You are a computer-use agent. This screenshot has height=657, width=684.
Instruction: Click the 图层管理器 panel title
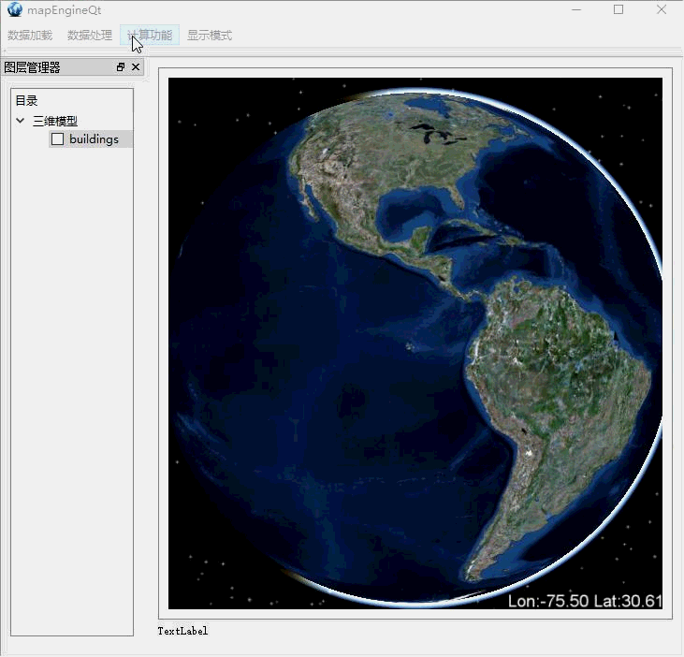[x=32, y=67]
